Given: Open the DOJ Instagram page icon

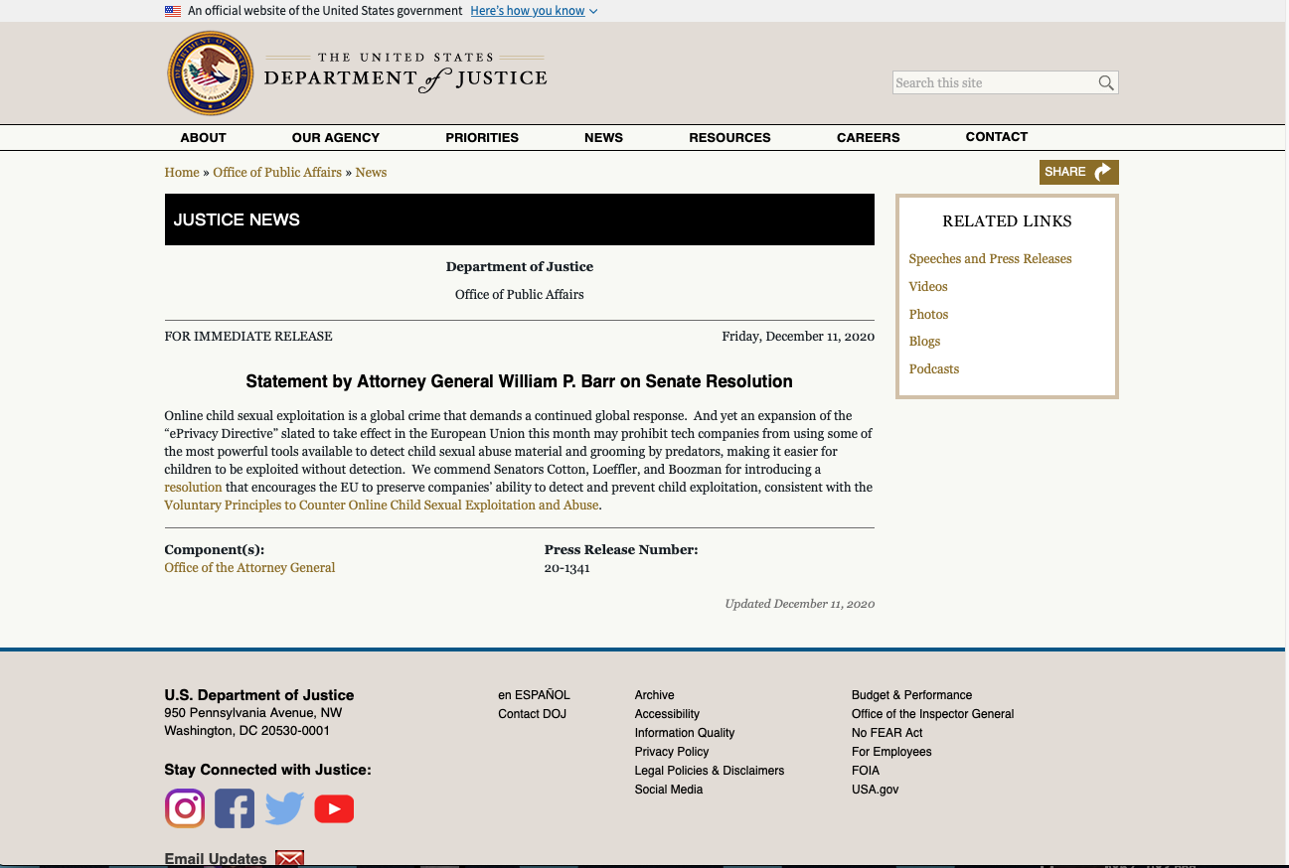Looking at the screenshot, I should (185, 808).
